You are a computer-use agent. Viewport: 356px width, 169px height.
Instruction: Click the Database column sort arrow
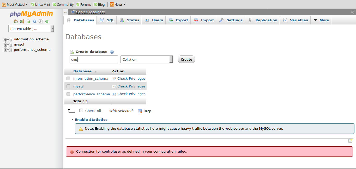click(x=96, y=72)
